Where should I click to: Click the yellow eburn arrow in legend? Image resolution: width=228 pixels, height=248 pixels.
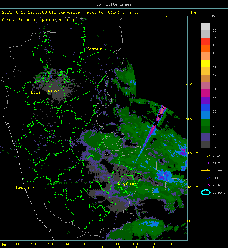coord(206,171)
